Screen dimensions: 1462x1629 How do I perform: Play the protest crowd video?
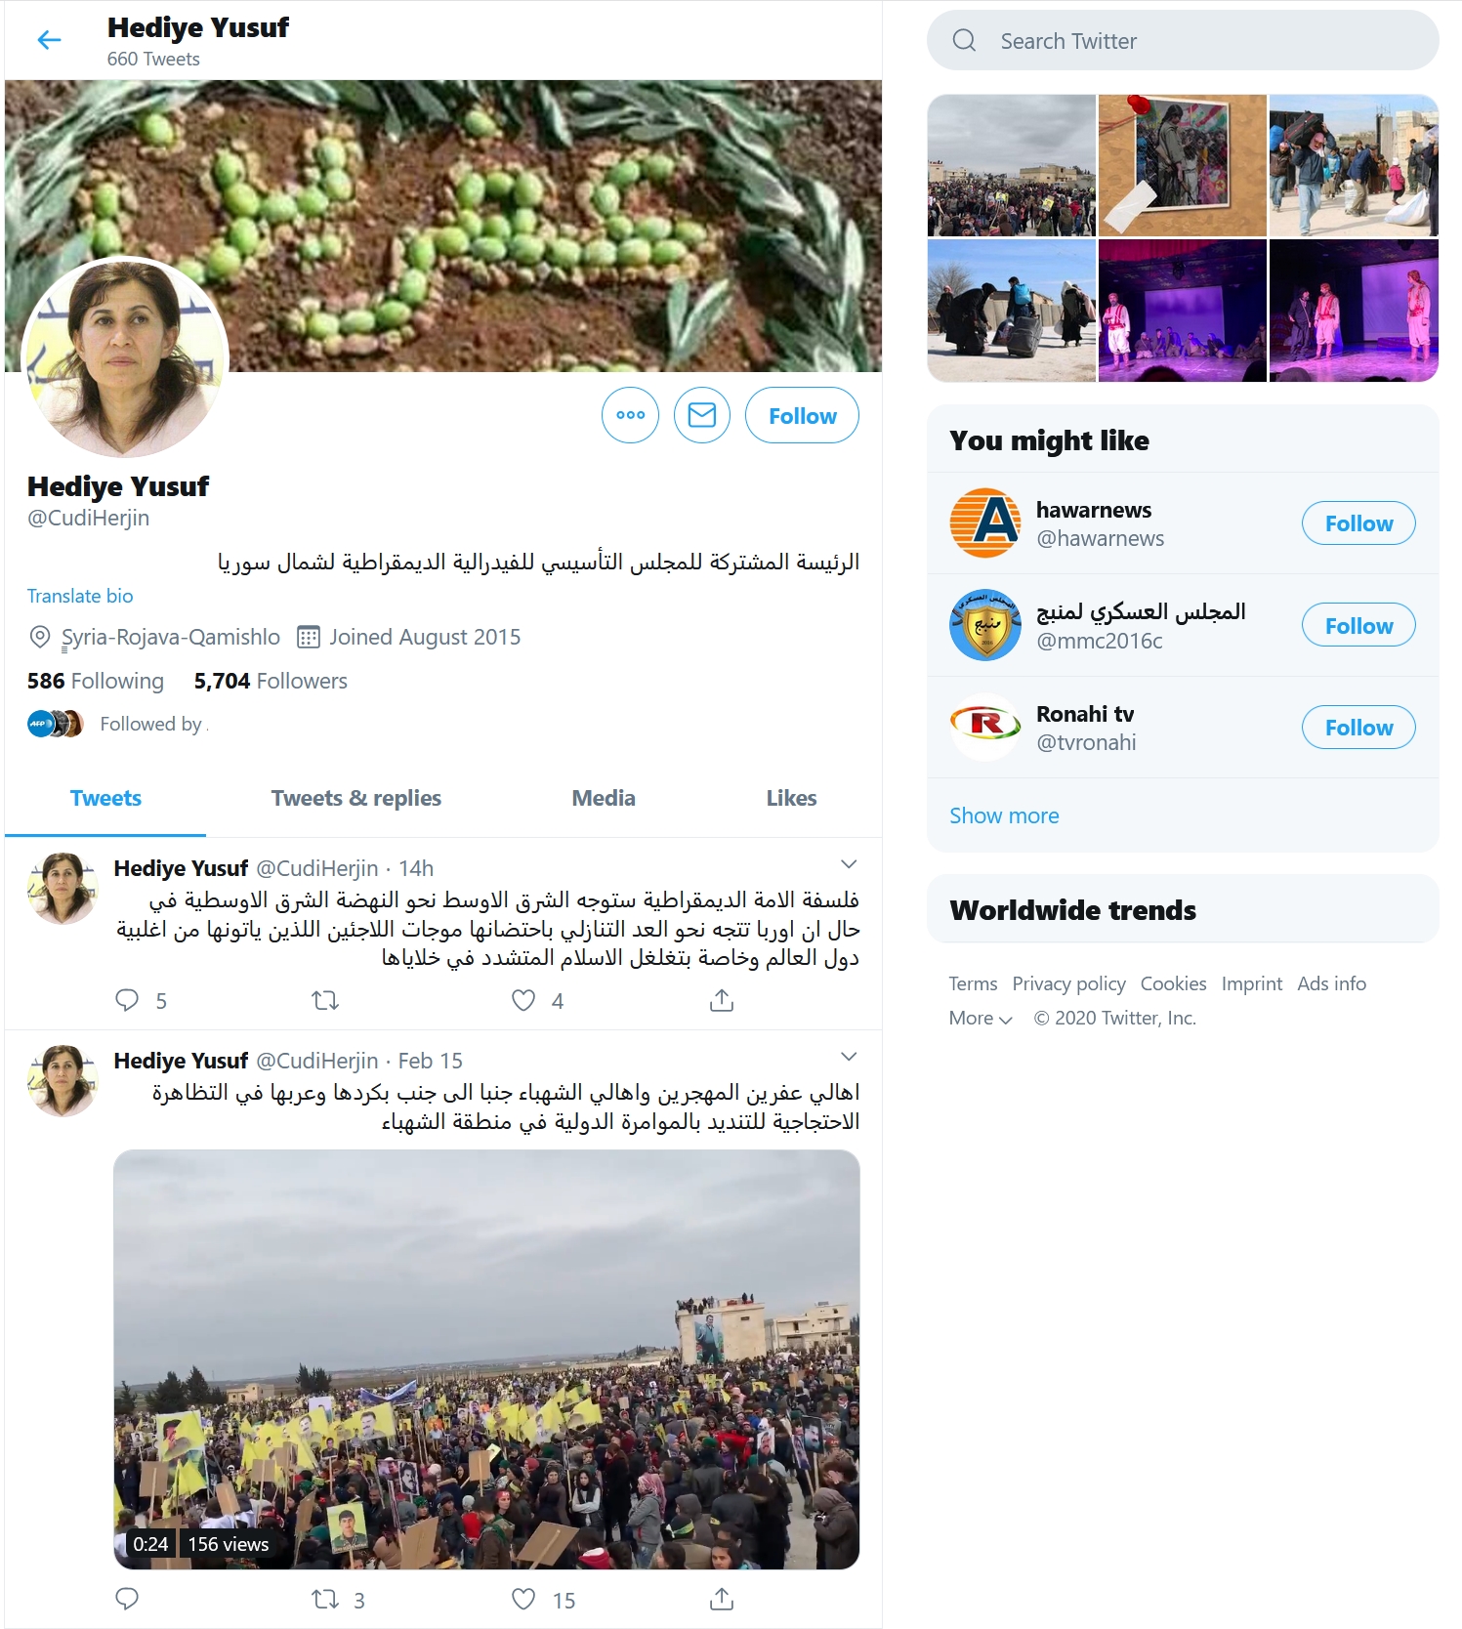[x=486, y=1359]
